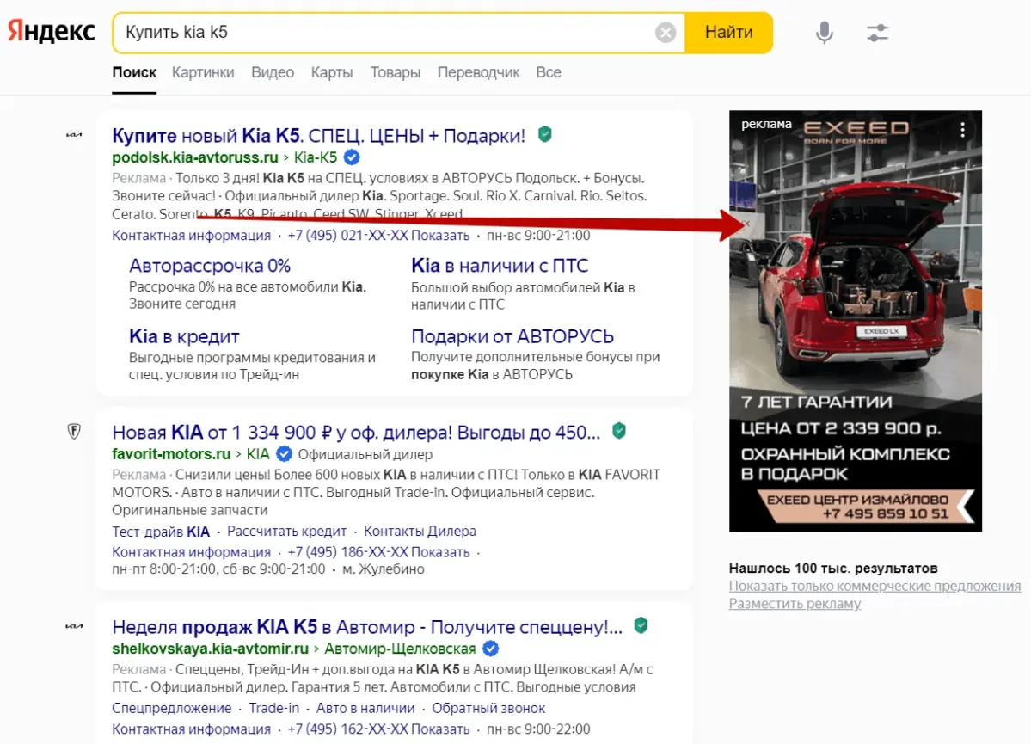Open the Переводчик tab

pos(478,72)
